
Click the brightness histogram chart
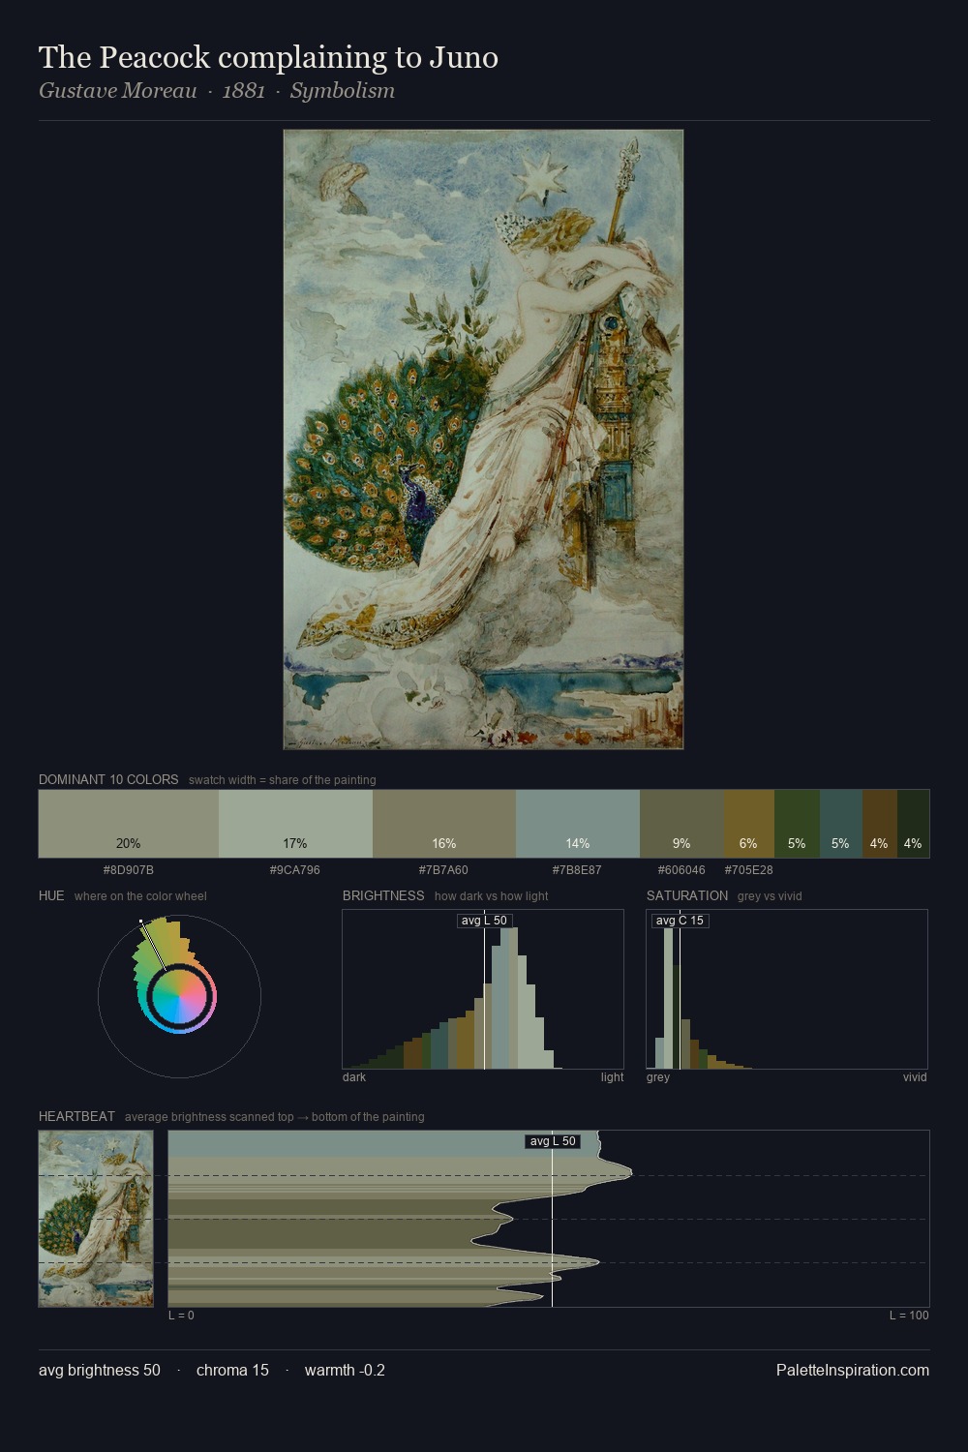point(483,989)
